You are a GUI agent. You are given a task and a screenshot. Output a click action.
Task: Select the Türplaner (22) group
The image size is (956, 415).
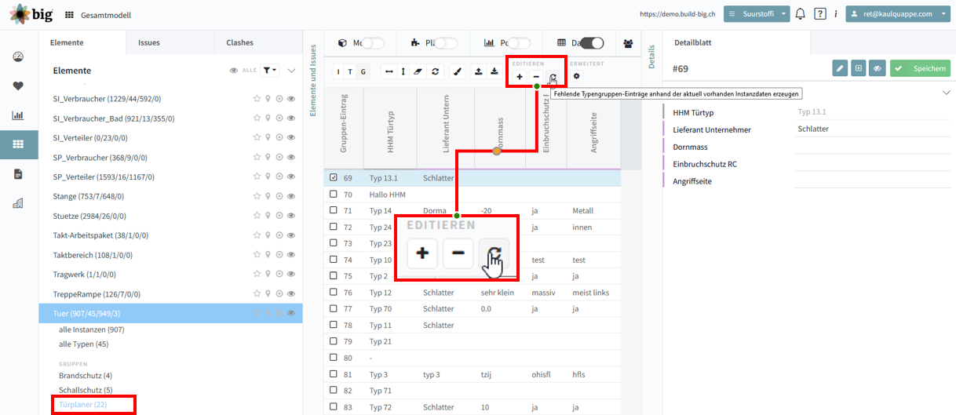tap(83, 405)
